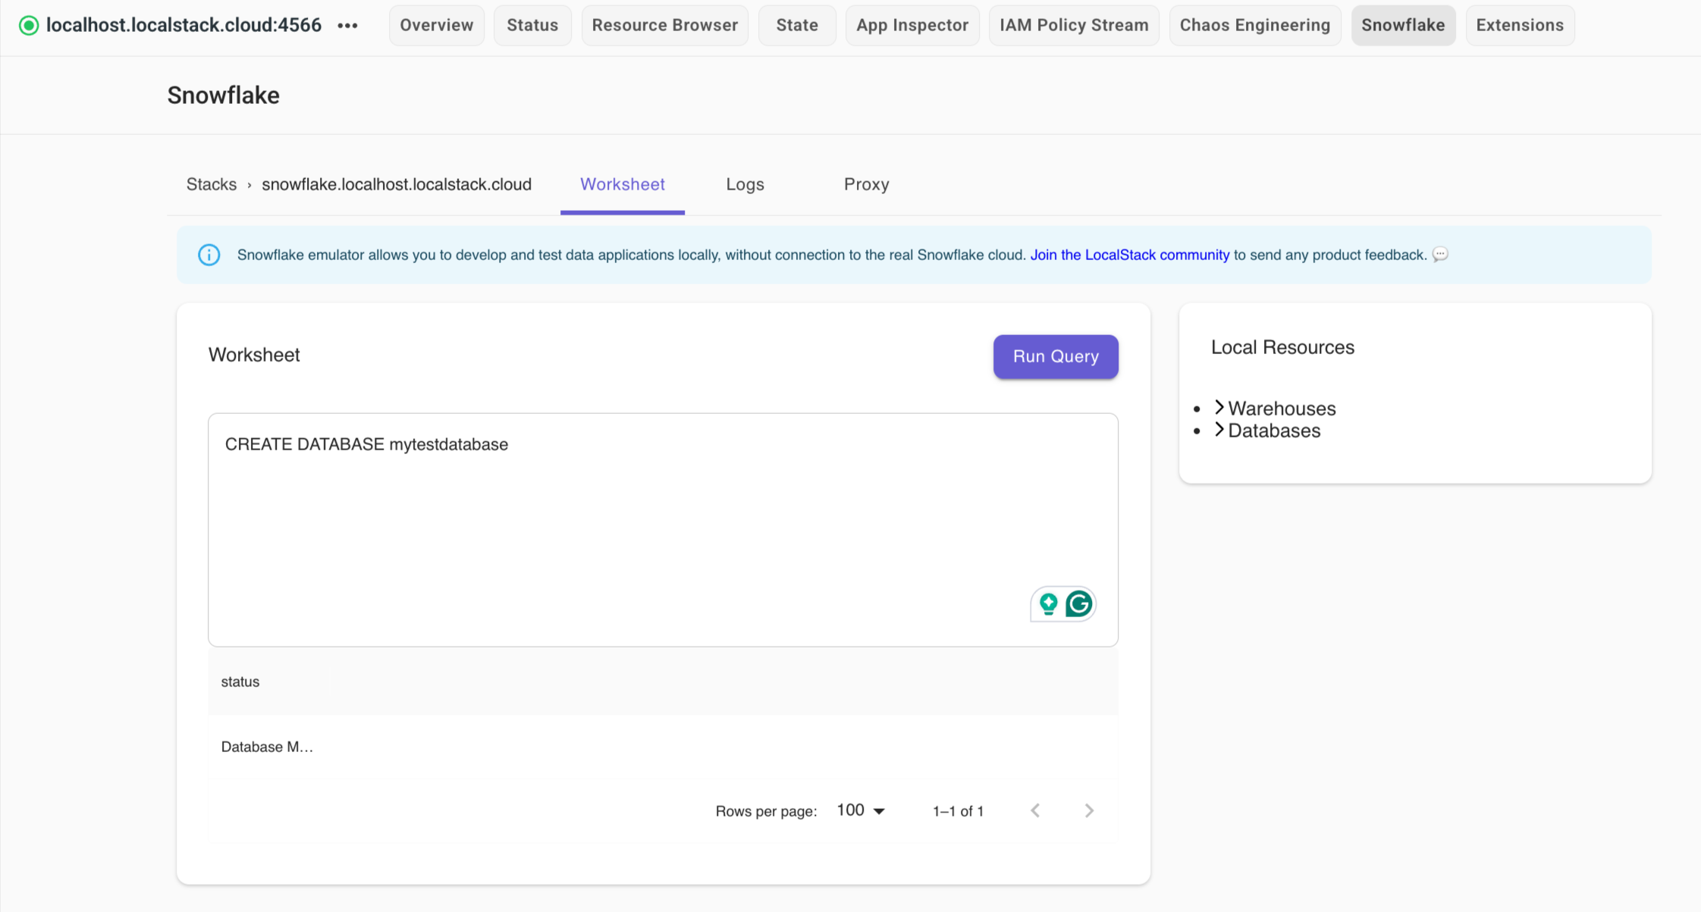Switch to the Logs tab

coord(745,184)
